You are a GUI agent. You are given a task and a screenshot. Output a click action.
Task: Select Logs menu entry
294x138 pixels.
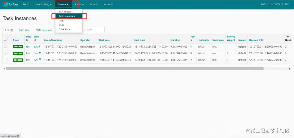pos(69,21)
